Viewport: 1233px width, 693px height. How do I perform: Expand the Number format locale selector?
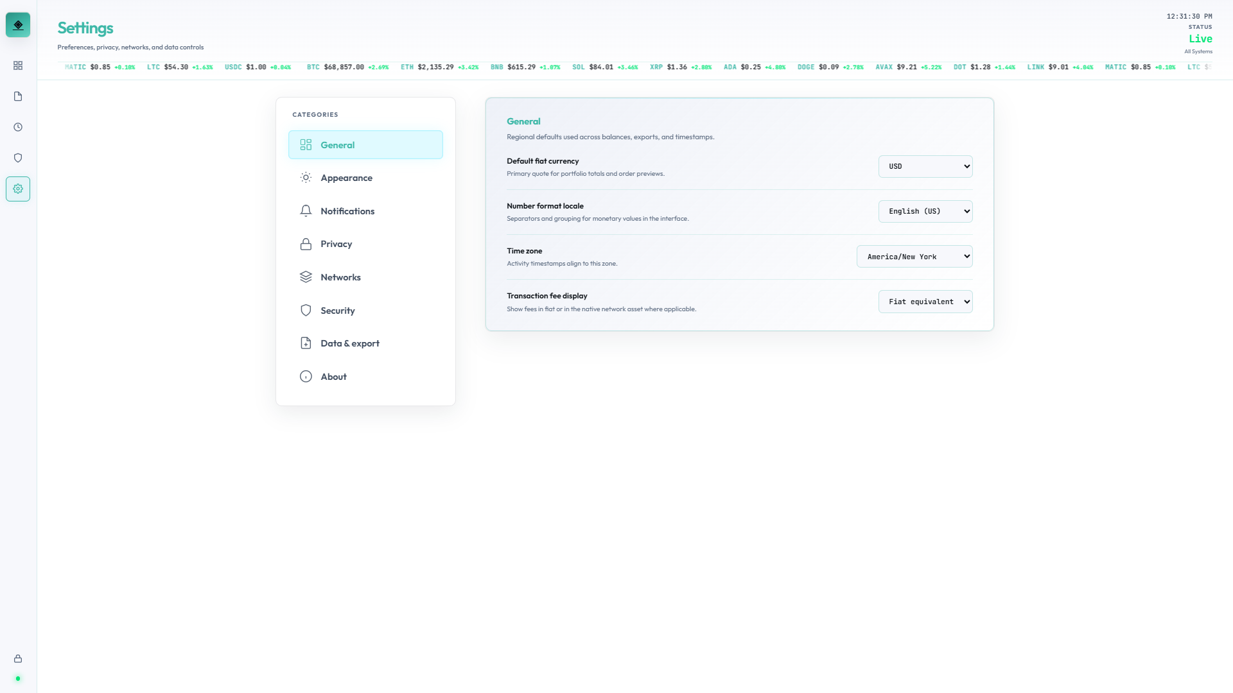coord(925,211)
